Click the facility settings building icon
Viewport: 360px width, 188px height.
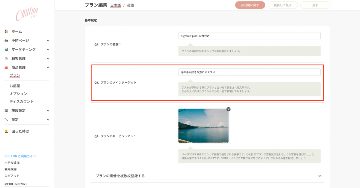tap(6, 111)
